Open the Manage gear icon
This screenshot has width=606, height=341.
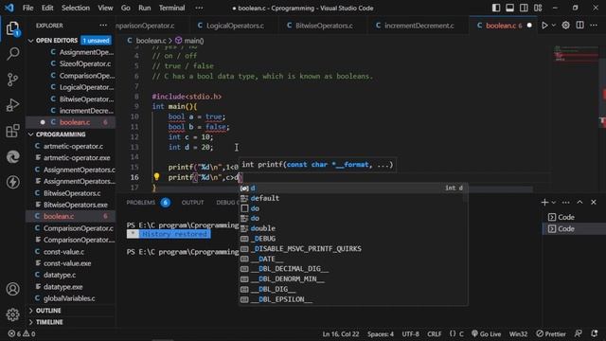(12, 314)
